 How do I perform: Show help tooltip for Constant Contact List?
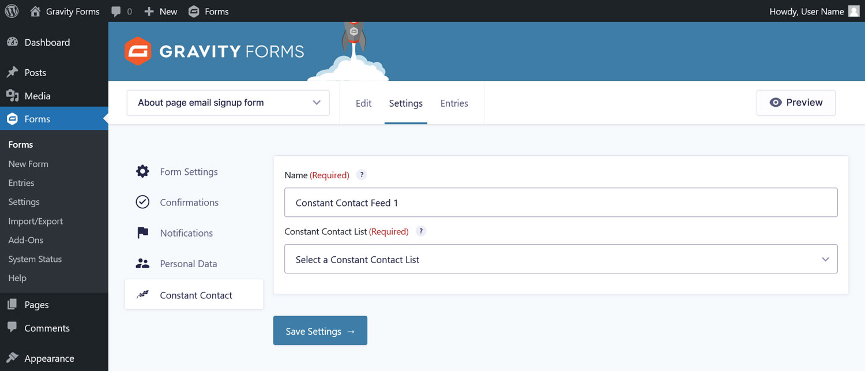(x=421, y=231)
